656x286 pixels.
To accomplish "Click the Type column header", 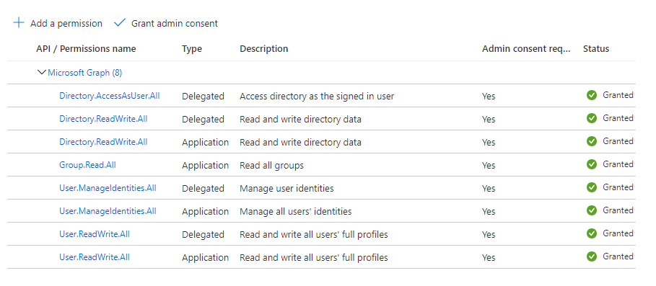I will (192, 49).
